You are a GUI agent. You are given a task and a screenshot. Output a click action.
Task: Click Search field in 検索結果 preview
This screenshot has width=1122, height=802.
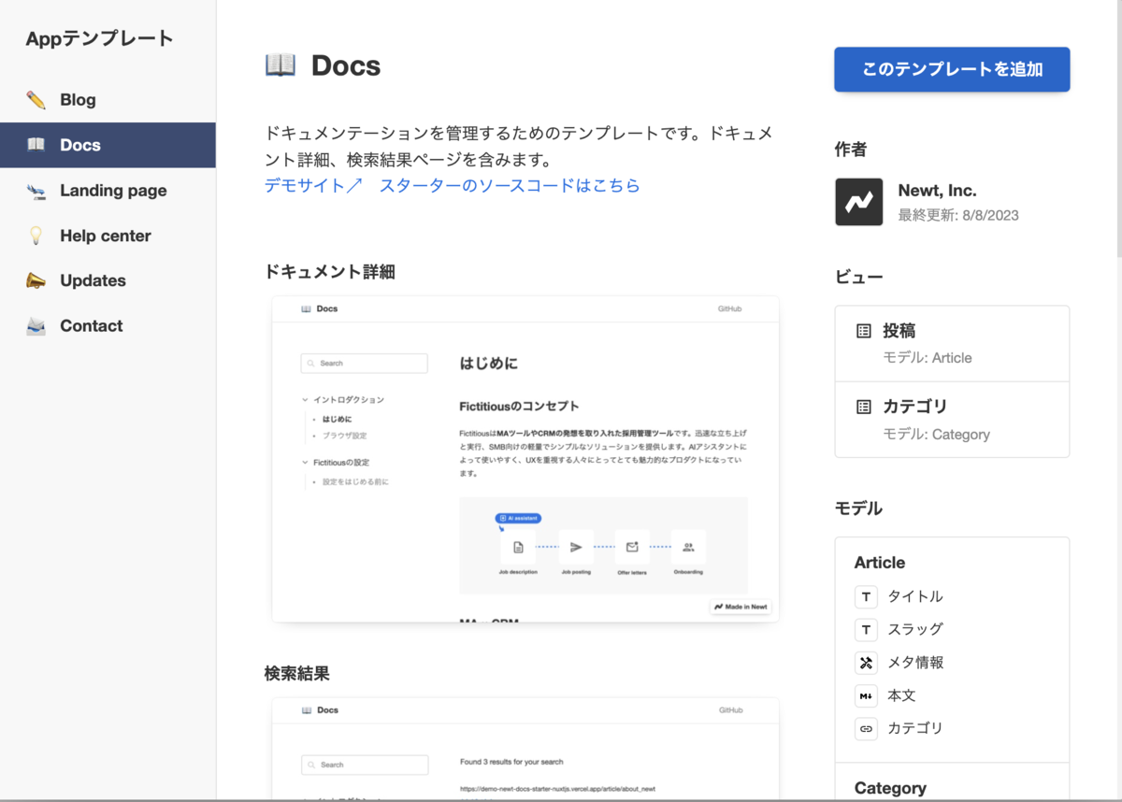[x=364, y=765]
